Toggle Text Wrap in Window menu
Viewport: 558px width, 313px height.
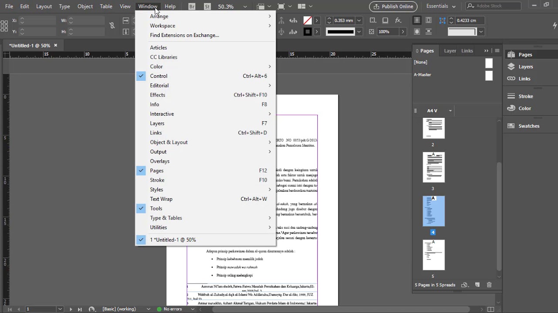(x=205, y=199)
